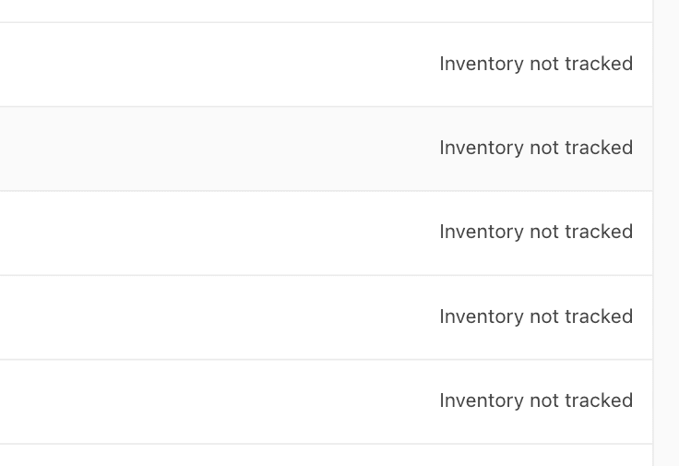Click the fourth row's "Inventory not tracked" text
The image size is (679, 466).
click(x=536, y=317)
